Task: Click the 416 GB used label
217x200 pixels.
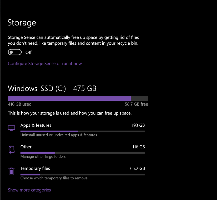Action: click(19, 104)
